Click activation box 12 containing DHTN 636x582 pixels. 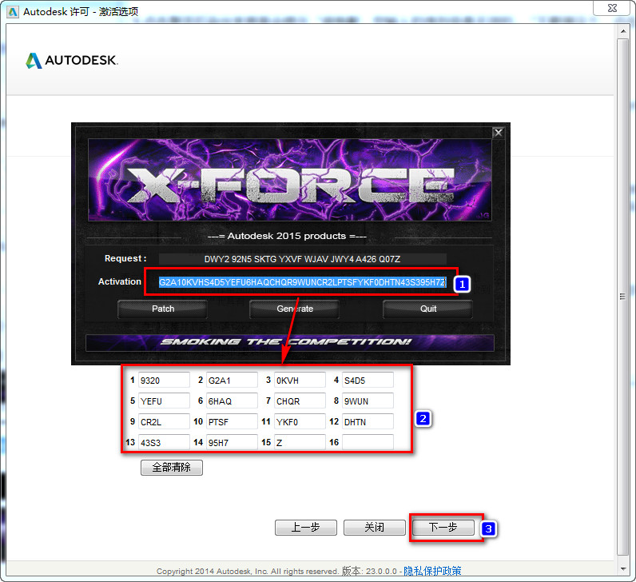368,421
